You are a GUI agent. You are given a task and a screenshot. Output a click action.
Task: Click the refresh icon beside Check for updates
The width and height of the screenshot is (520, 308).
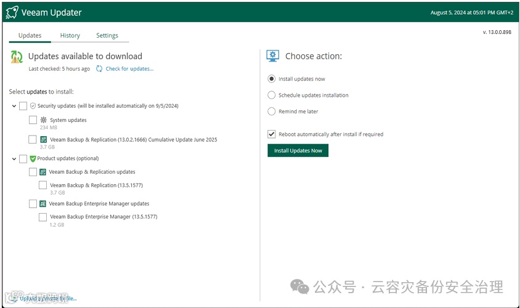tap(99, 68)
